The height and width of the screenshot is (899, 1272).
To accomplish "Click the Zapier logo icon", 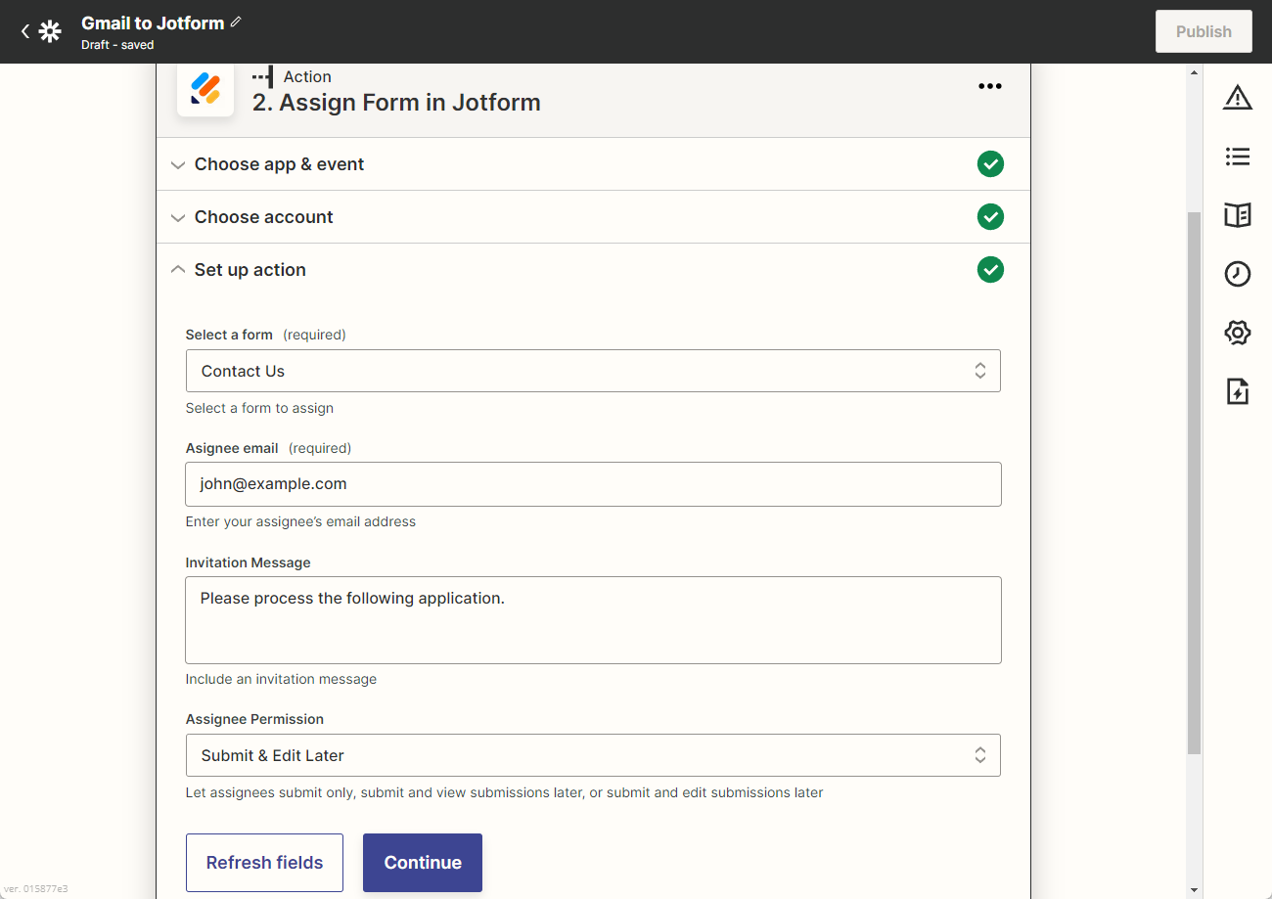I will (50, 31).
